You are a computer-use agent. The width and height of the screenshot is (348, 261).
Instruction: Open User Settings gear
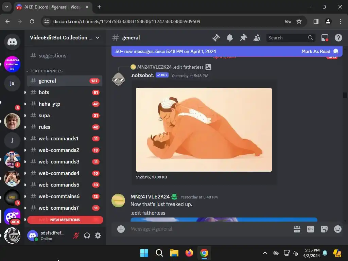(x=98, y=236)
